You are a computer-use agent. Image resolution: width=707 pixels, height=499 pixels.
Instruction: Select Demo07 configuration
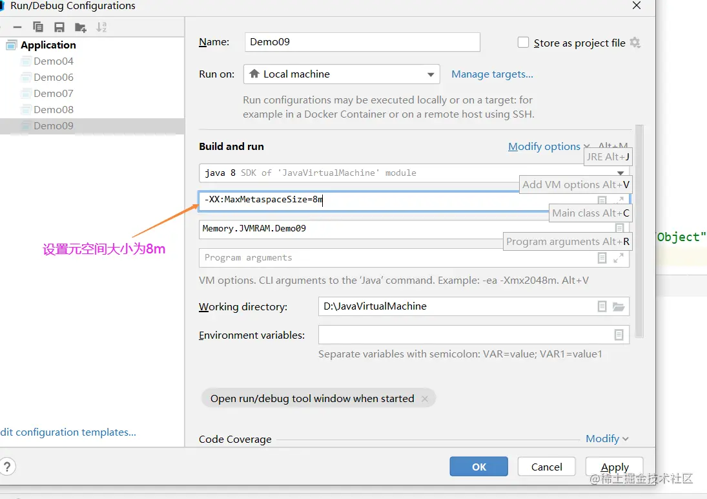(x=54, y=94)
